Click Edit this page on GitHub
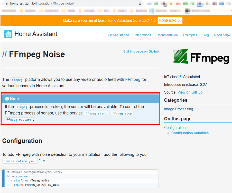 point(141,51)
